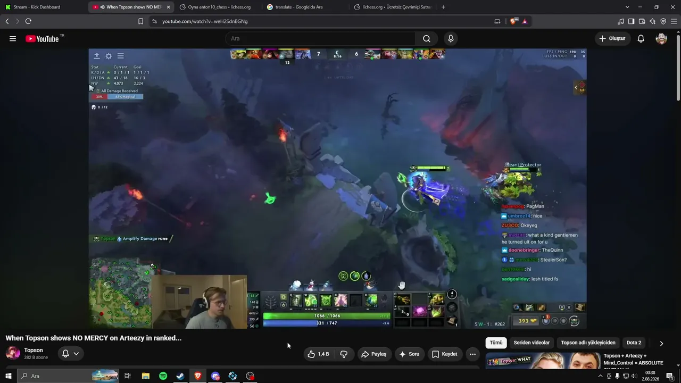Open a new browser tab

[x=443, y=7]
